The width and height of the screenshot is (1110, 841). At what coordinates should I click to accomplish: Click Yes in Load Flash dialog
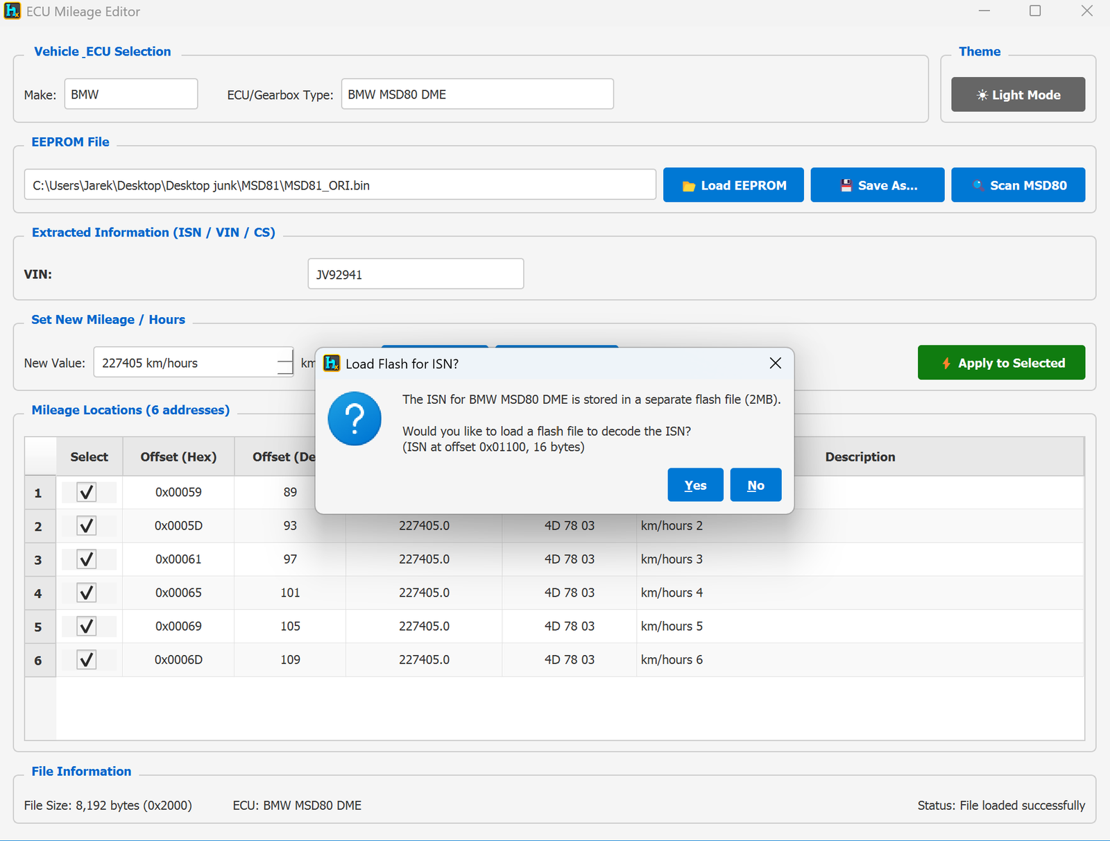[x=695, y=485]
